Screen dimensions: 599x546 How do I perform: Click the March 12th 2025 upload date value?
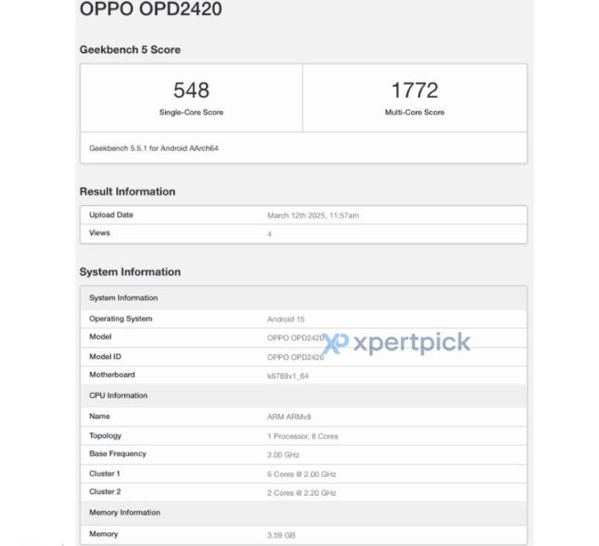(313, 215)
